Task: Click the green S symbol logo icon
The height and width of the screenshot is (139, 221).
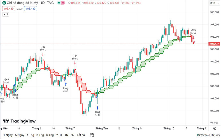Action: point(4,3)
